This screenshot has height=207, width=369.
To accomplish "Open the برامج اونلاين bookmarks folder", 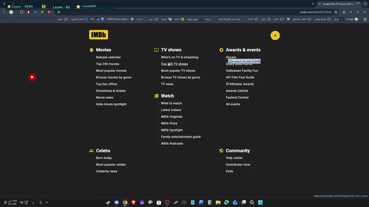I will click(322, 19).
